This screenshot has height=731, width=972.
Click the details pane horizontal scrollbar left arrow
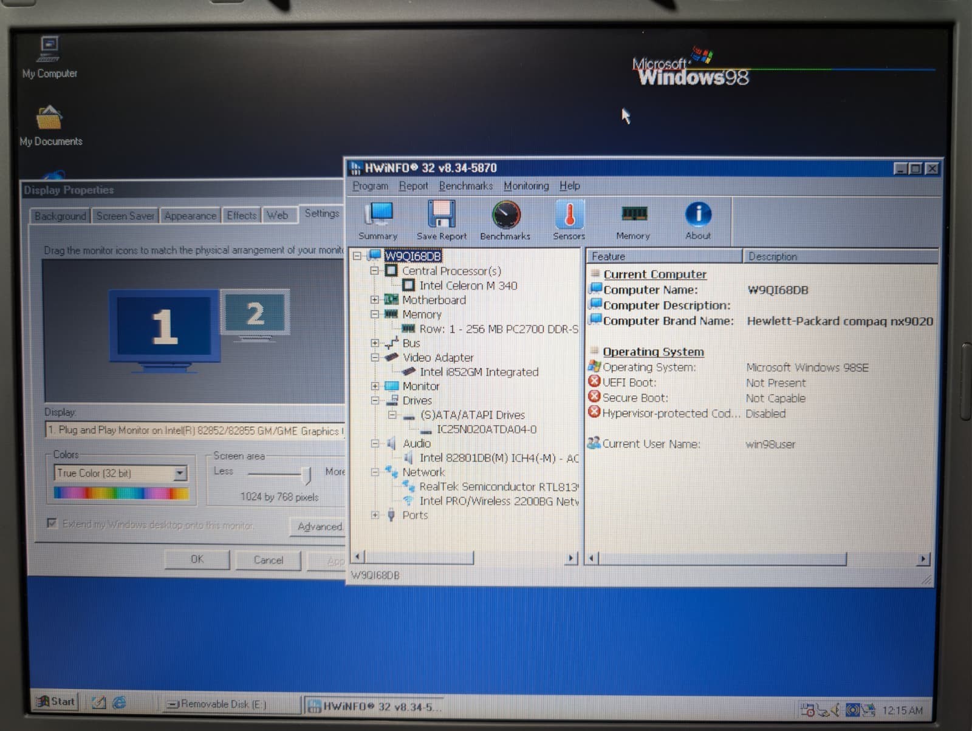tap(592, 558)
